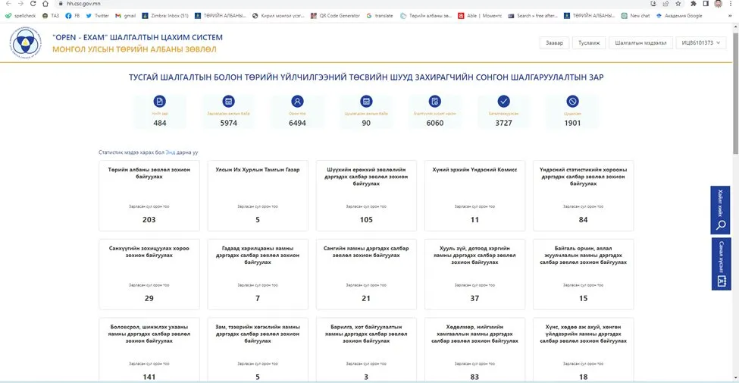Viewport: 739px width, 383px height.
Task: Show more bookmarks with the » chevron
Action: 730,16
